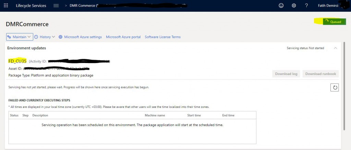Click the Step column header
This screenshot has width=351, height=150.
(25, 115)
